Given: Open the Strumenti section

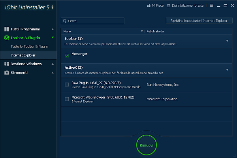Looking at the screenshot, I should [28, 73].
